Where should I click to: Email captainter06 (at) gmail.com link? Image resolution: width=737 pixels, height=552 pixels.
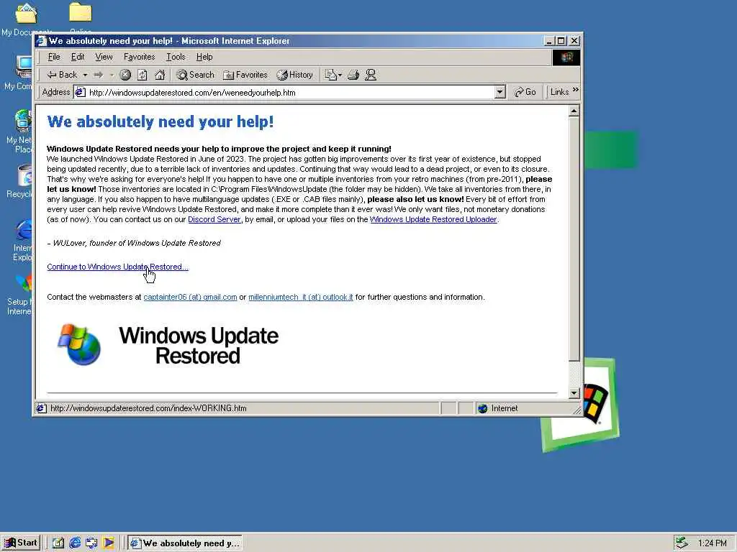point(190,297)
